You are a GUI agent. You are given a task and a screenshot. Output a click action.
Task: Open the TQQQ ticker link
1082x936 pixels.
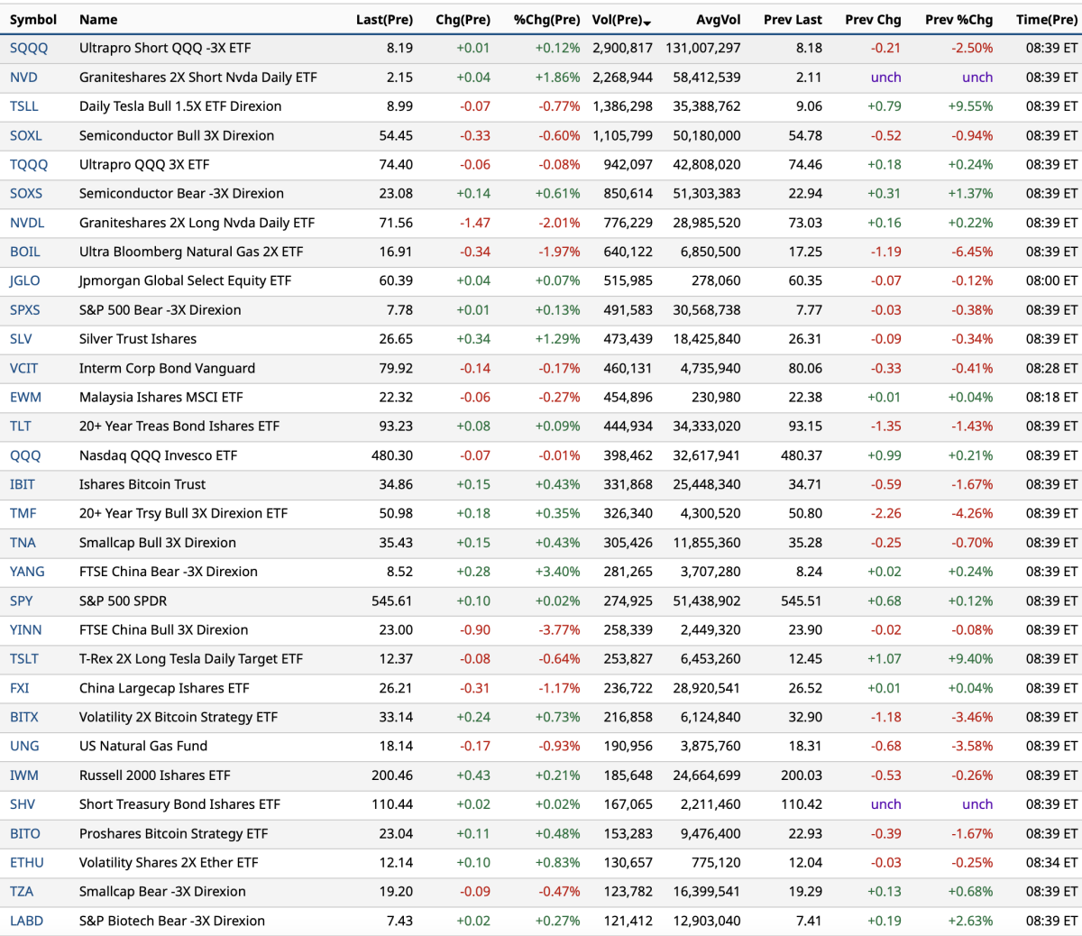point(29,165)
